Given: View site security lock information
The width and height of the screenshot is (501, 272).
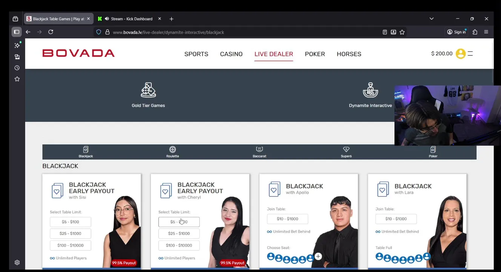Looking at the screenshot, I should pyautogui.click(x=107, y=32).
